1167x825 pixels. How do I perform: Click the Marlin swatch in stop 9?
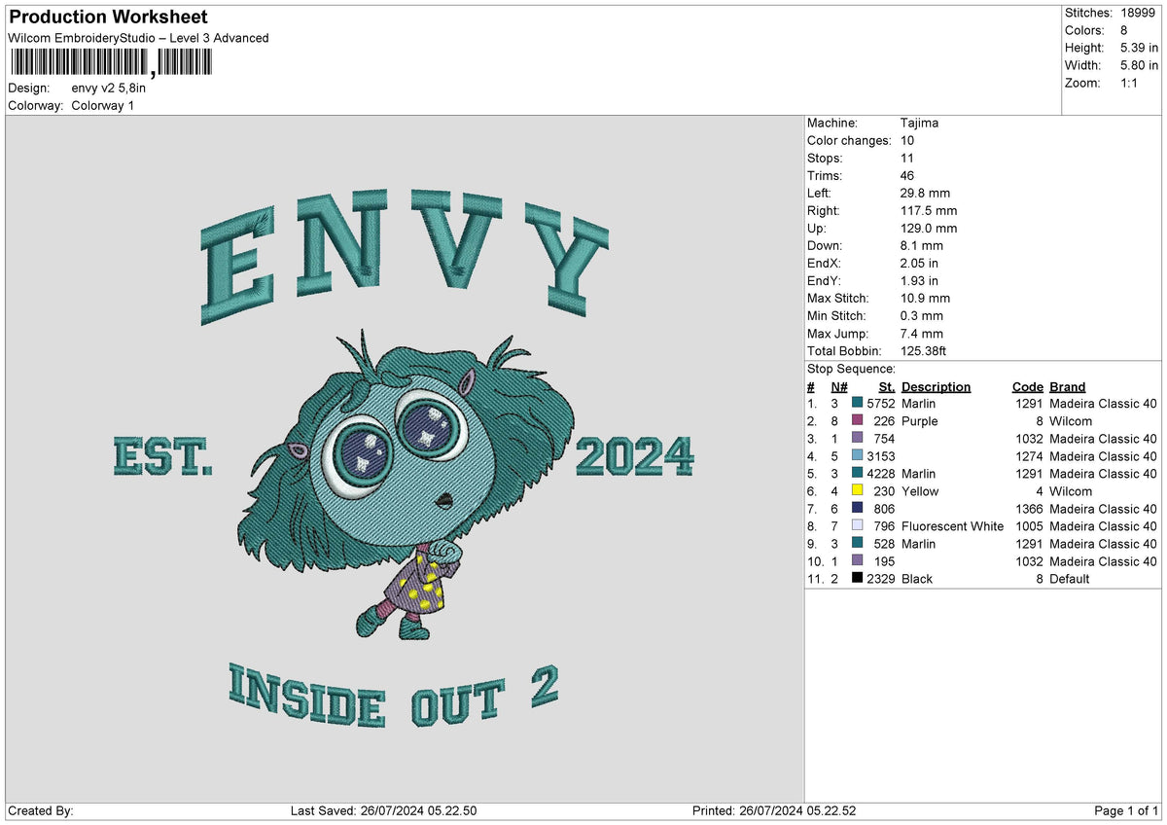[x=857, y=544]
